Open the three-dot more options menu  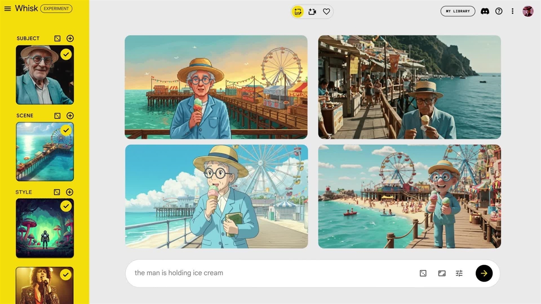[x=512, y=11]
